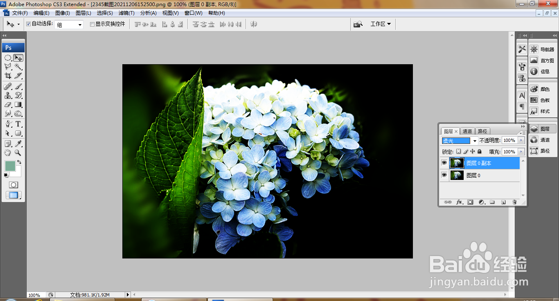The width and height of the screenshot is (559, 301).
Task: Toggle Quick Mask mode
Action: pos(14,185)
